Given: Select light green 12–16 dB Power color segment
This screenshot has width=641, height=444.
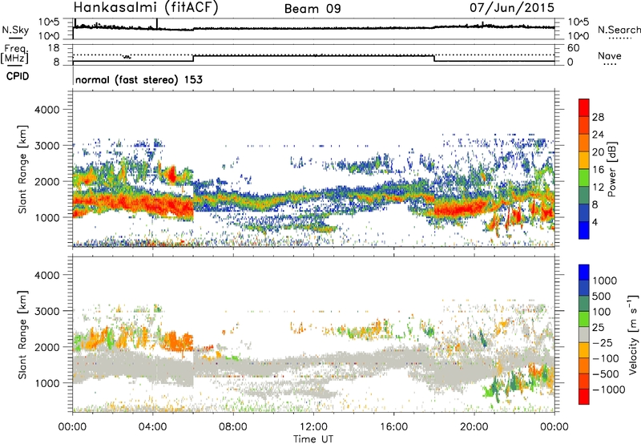Looking at the screenshot, I should [584, 177].
